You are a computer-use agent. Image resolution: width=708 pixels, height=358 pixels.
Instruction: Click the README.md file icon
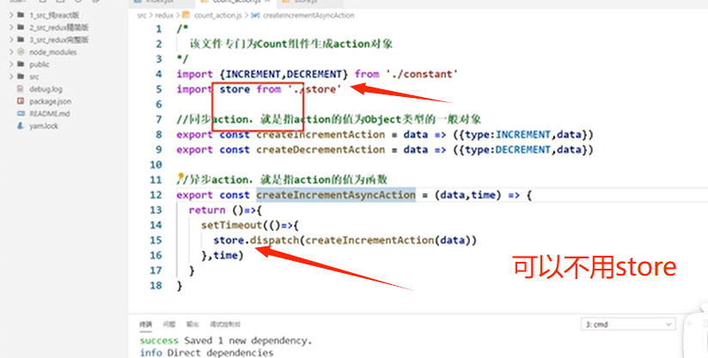tap(21, 113)
